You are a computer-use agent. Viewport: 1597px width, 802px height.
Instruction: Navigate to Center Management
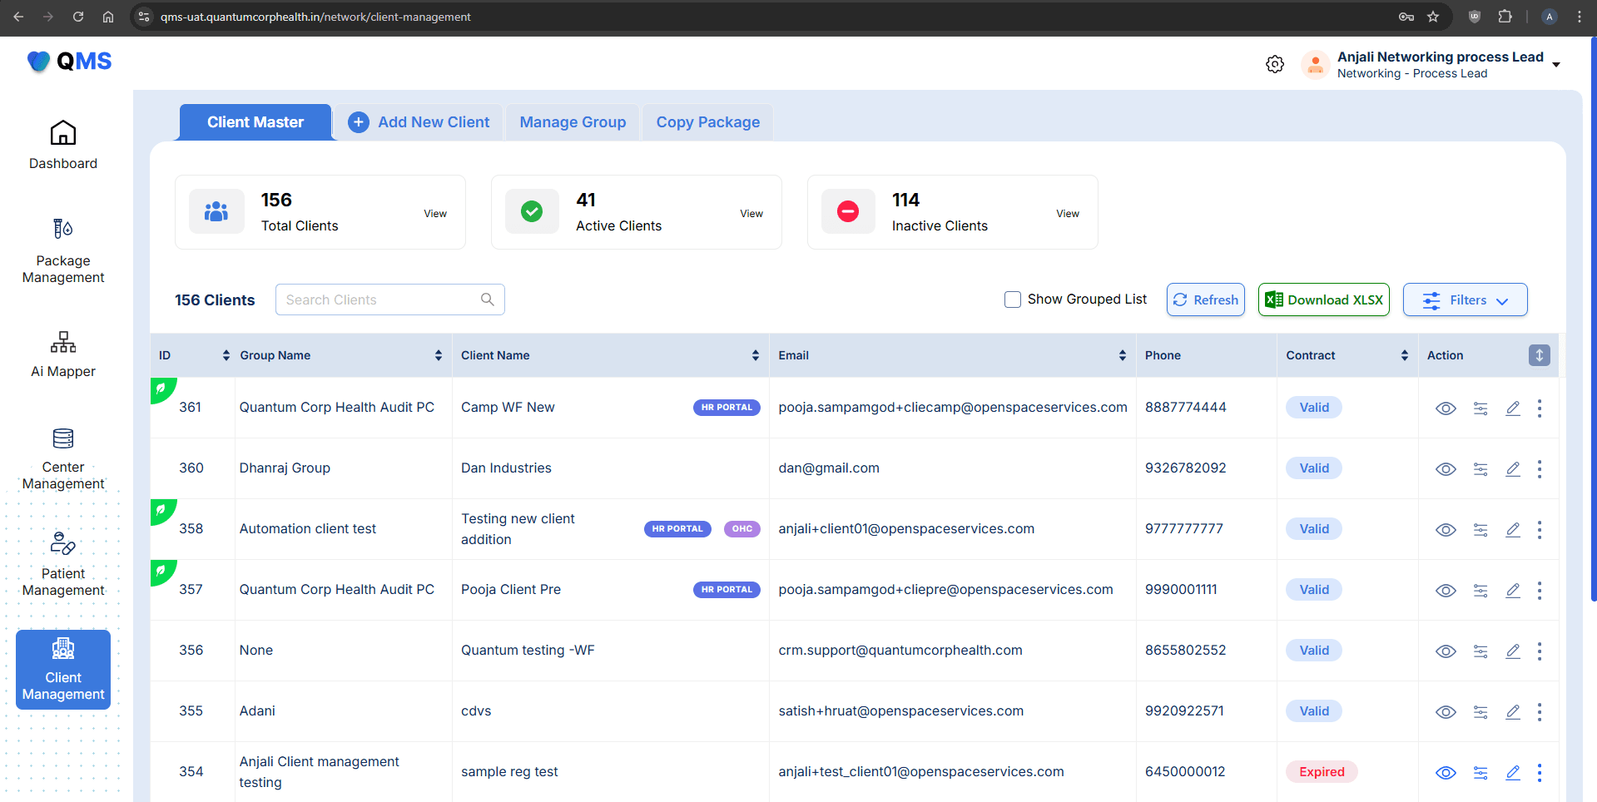[x=62, y=458]
